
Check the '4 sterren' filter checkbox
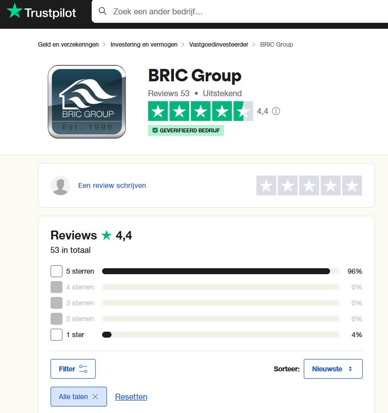coord(56,287)
